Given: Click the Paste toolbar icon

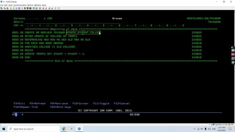Looking at the screenshot, I should pos(7,8).
